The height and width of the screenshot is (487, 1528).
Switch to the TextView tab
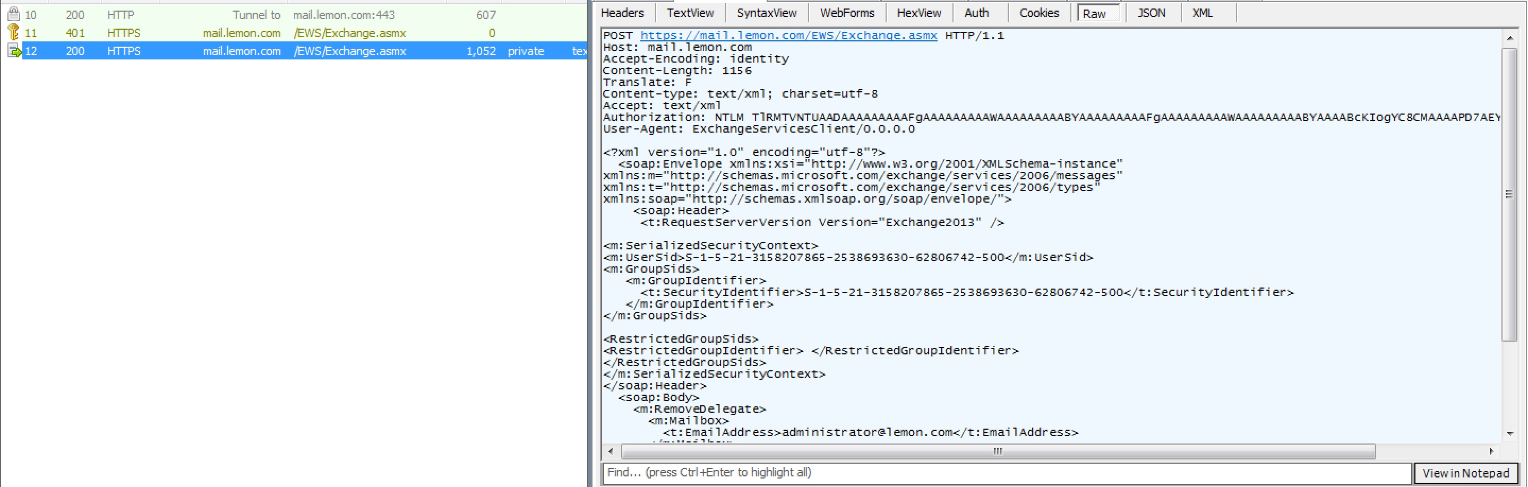pos(690,13)
